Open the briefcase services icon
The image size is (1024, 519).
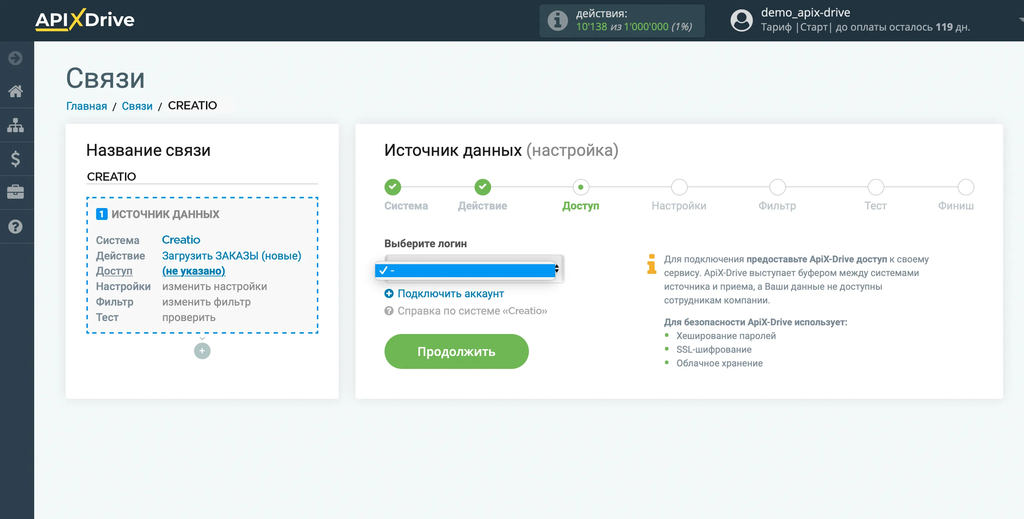click(15, 192)
